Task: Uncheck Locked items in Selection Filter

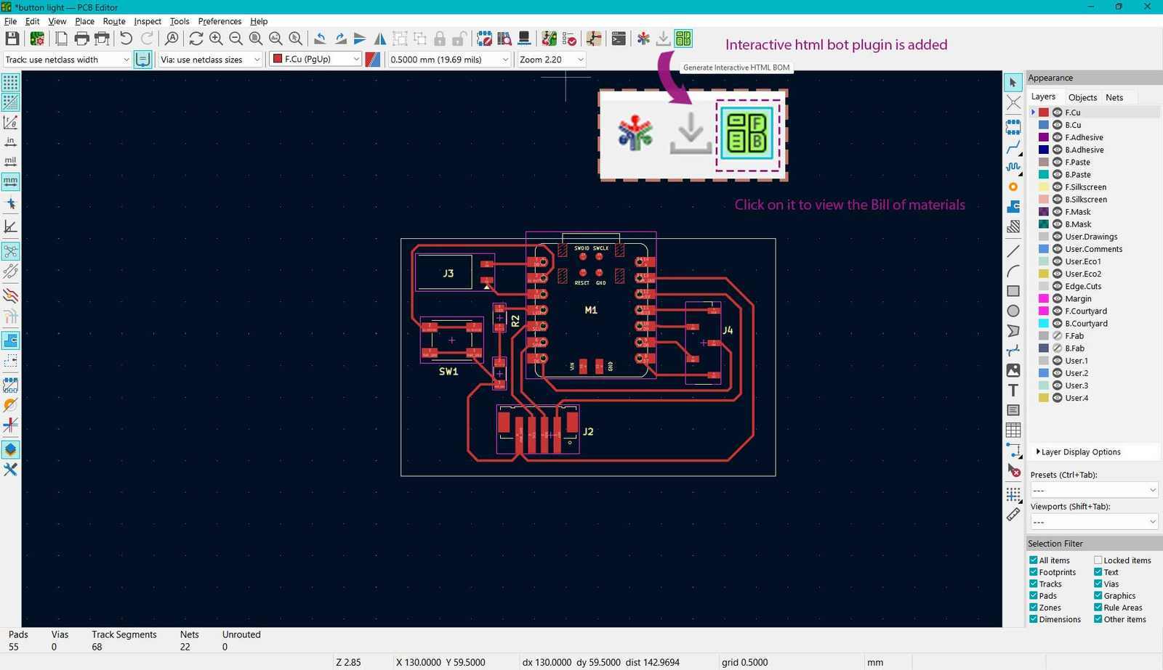Action: click(x=1098, y=560)
